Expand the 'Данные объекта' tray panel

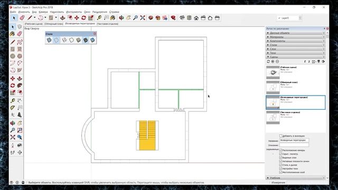point(296,33)
